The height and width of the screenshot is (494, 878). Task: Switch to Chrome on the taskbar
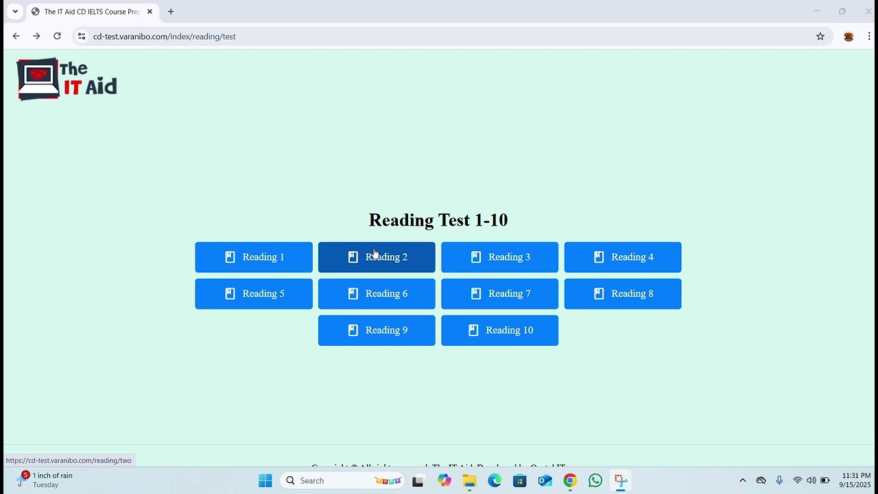coord(570,480)
